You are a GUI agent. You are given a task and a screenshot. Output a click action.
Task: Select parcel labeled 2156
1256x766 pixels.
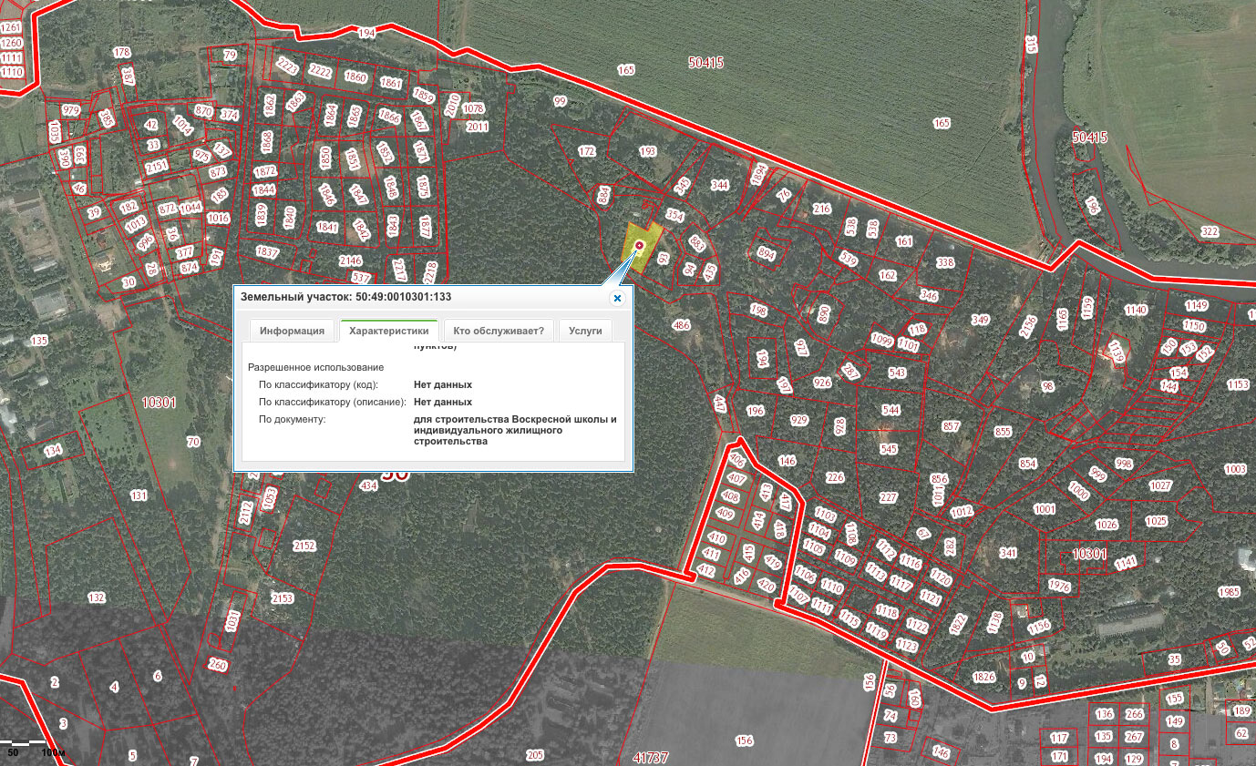coord(1028,326)
